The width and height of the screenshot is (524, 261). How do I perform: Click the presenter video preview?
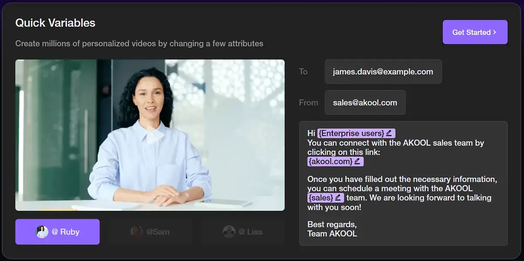(150, 135)
